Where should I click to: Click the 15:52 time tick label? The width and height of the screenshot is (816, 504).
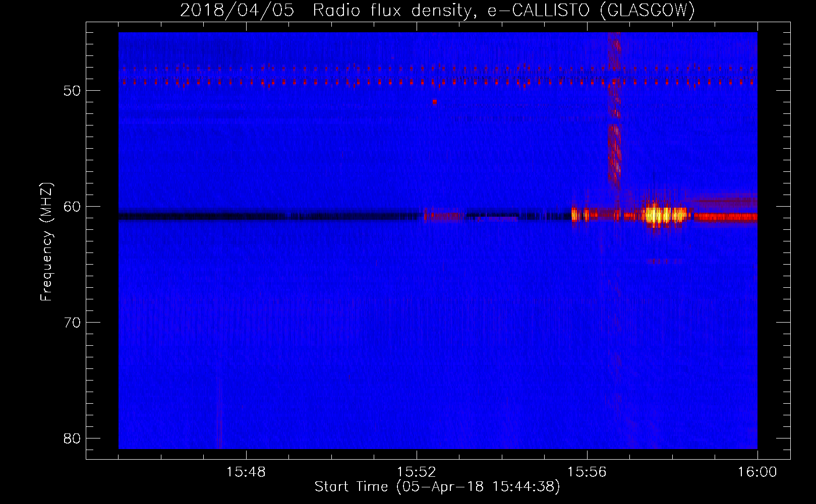tap(417, 472)
